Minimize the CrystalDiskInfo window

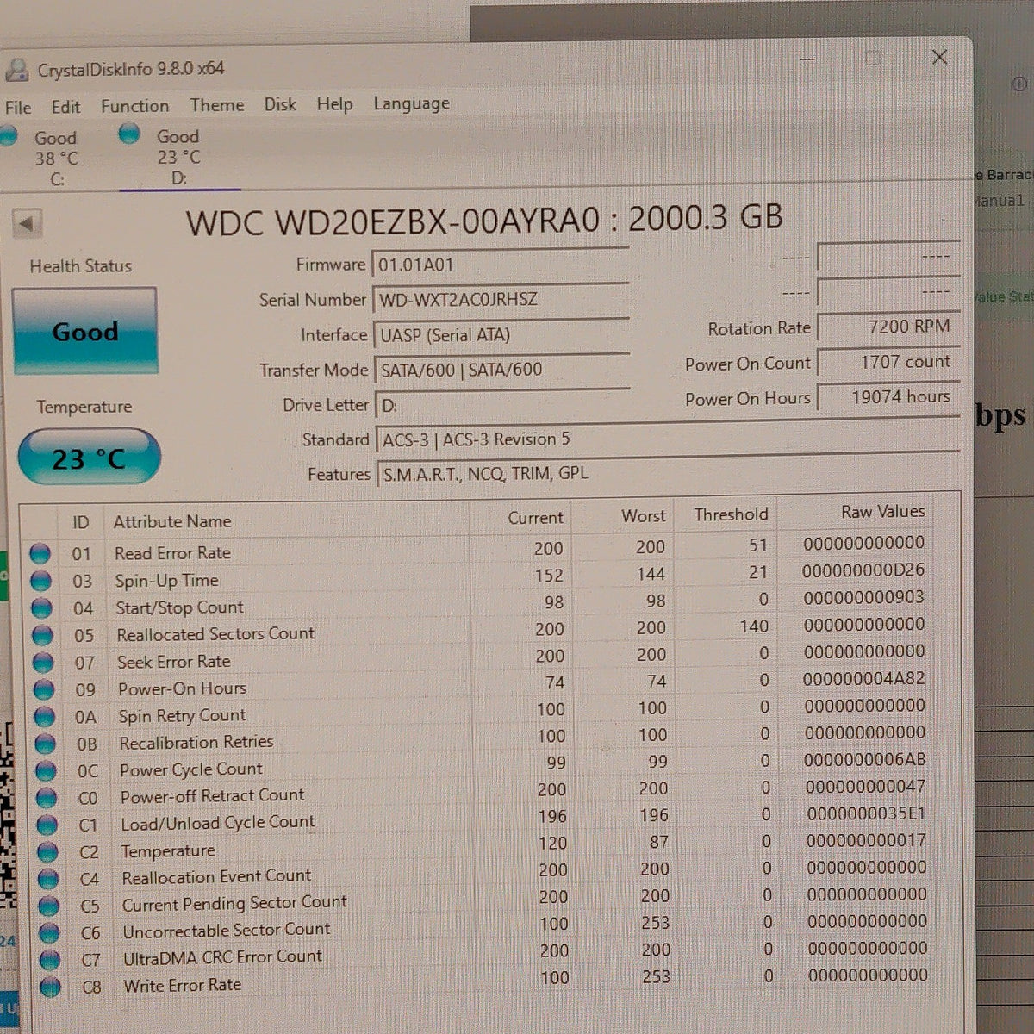coord(807,59)
